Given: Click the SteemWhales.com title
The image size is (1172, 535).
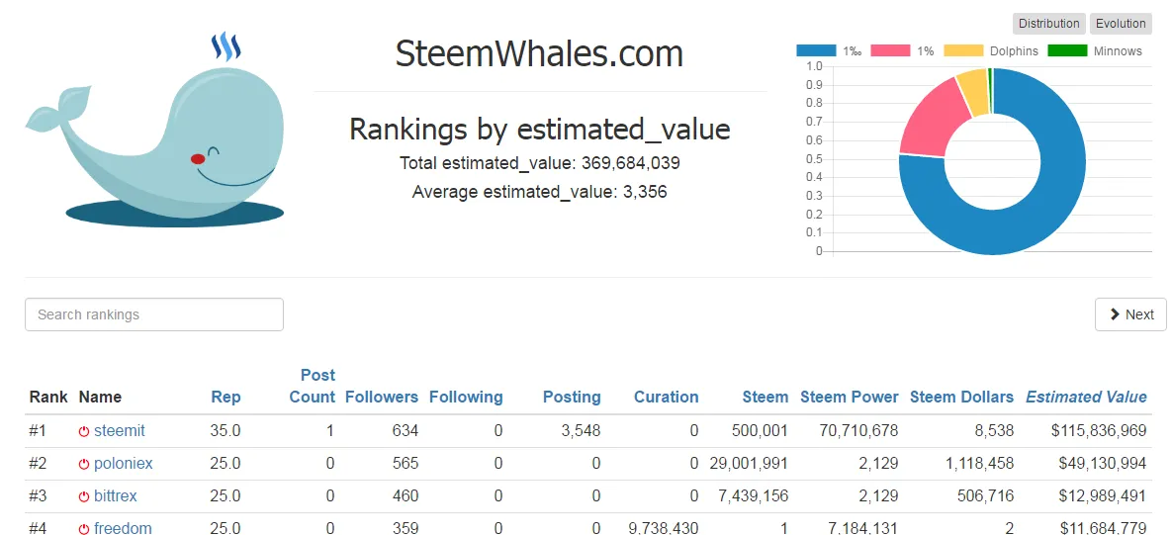Looking at the screenshot, I should pos(539,54).
